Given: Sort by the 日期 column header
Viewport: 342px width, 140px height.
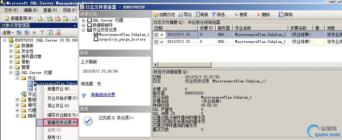Looking at the screenshot, I should 175,28.
